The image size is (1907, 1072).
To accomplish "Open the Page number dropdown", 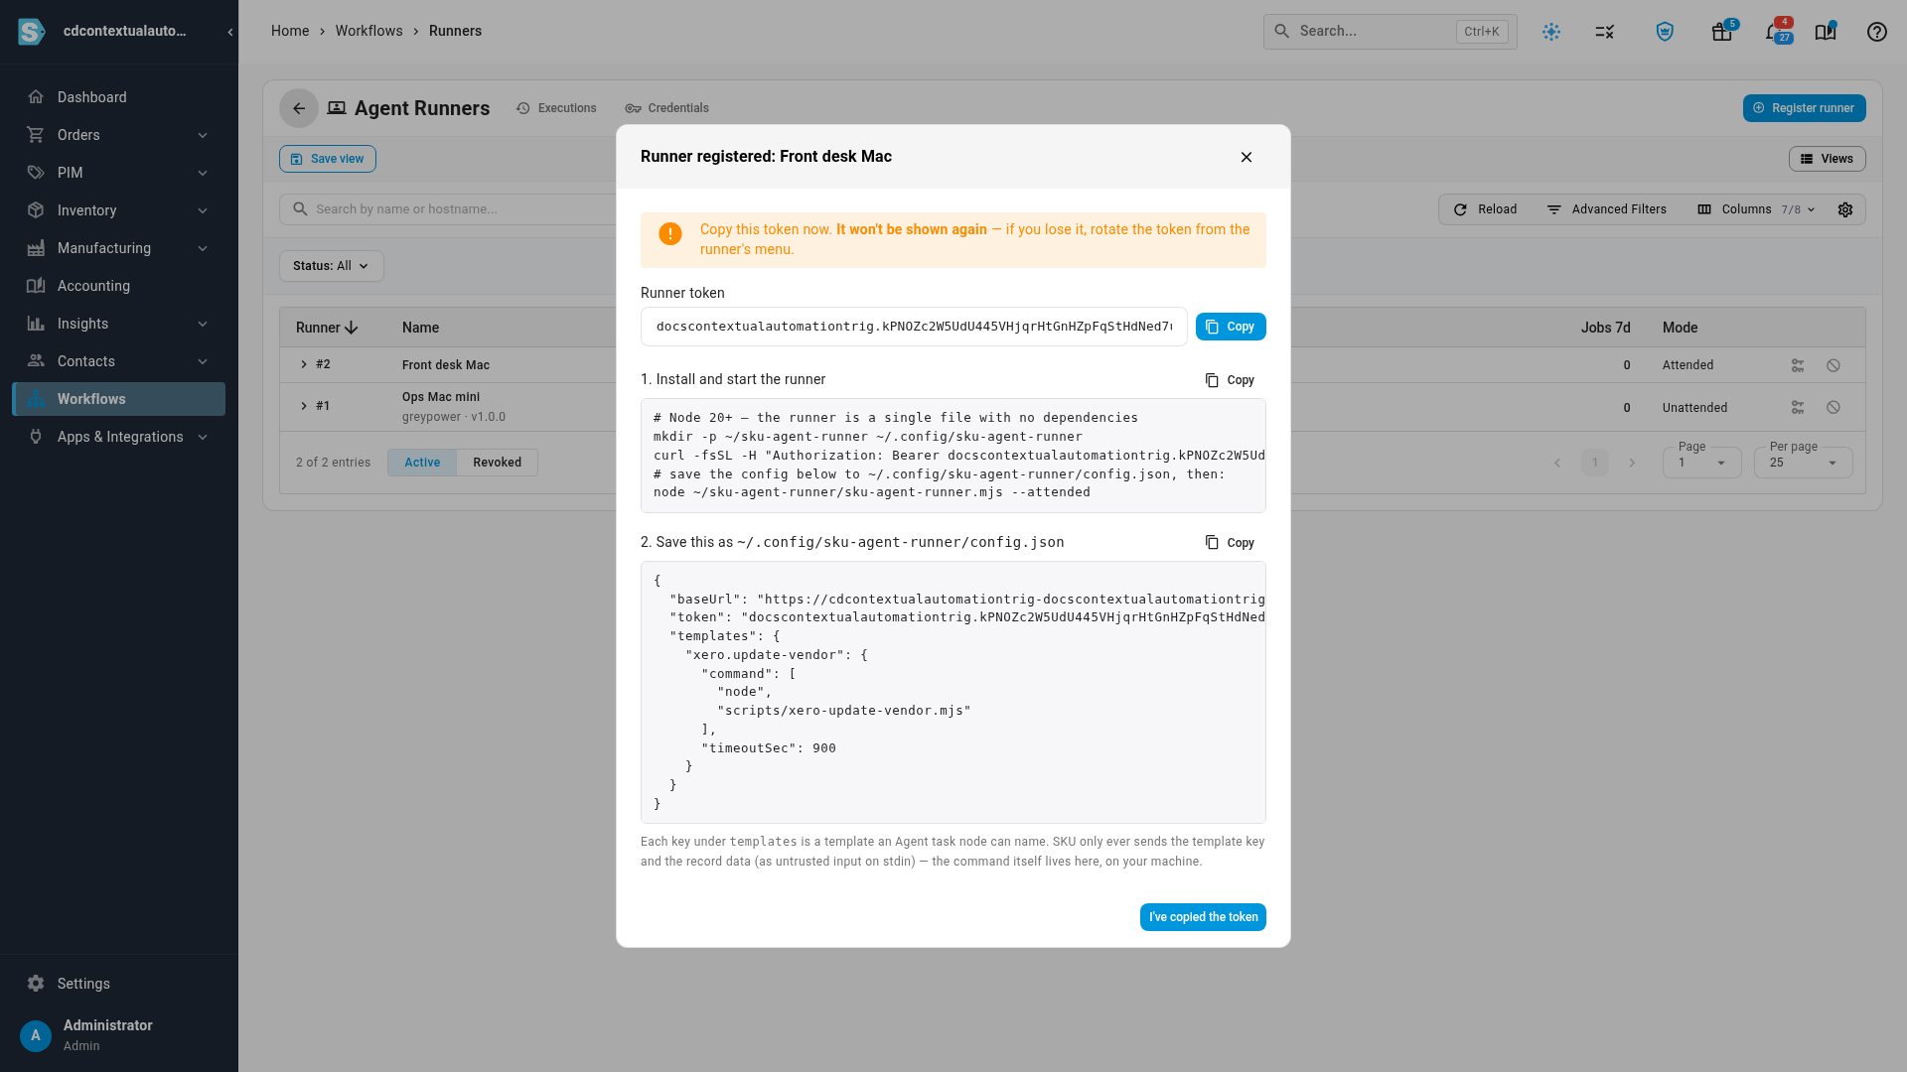I will coord(1701,463).
